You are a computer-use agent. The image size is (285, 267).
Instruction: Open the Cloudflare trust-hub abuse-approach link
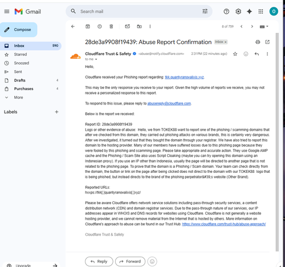224,224
